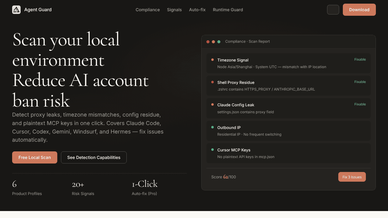Click Fixable tag on Claude Config Leak
This screenshot has height=218, width=388.
(360, 104)
